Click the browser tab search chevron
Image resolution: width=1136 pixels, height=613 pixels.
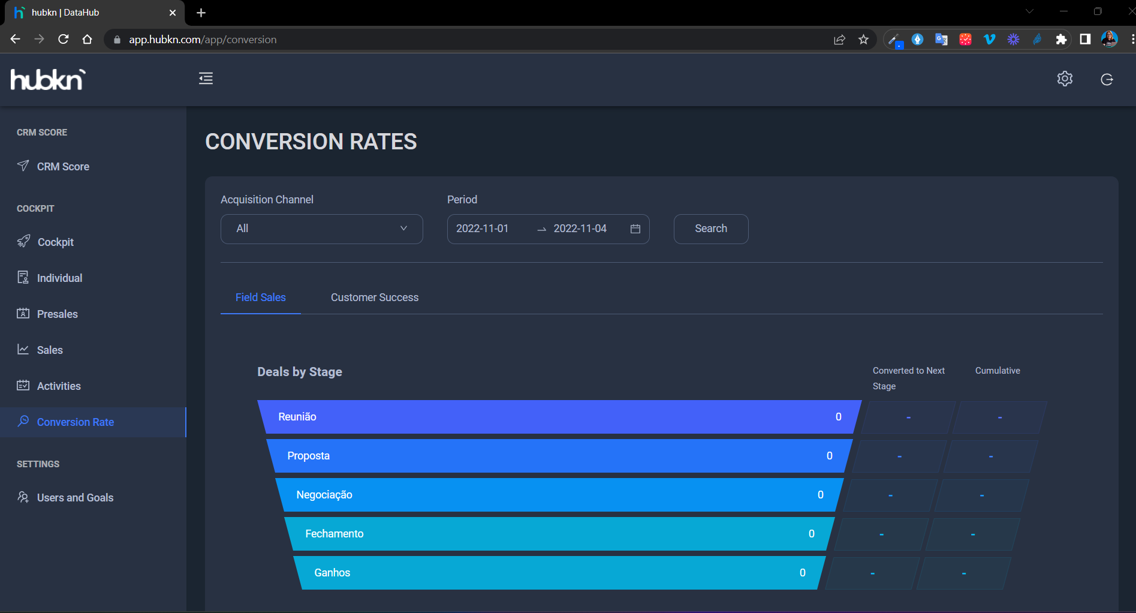pos(1029,11)
